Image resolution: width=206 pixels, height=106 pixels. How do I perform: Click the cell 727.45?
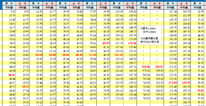click(146, 90)
